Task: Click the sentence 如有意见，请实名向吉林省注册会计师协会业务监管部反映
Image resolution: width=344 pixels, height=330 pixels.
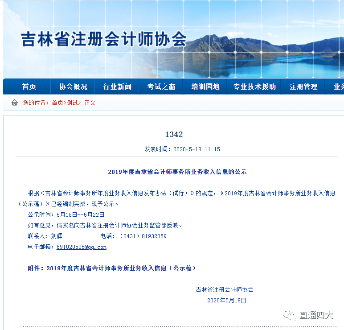Action: [105, 225]
